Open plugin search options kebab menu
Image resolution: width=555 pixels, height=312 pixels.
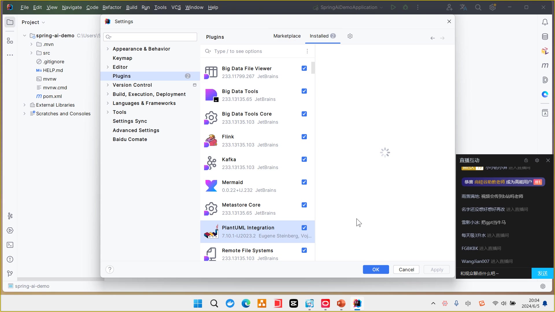point(307,51)
